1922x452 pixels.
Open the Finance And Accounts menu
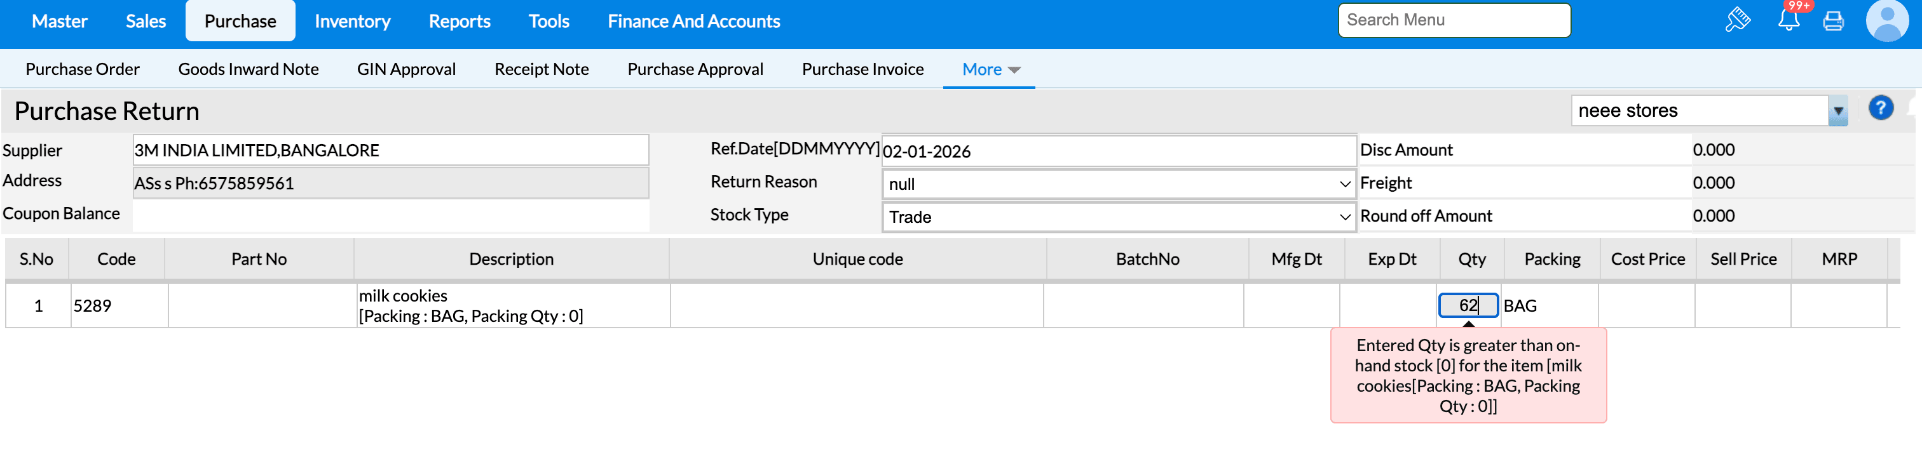click(693, 22)
